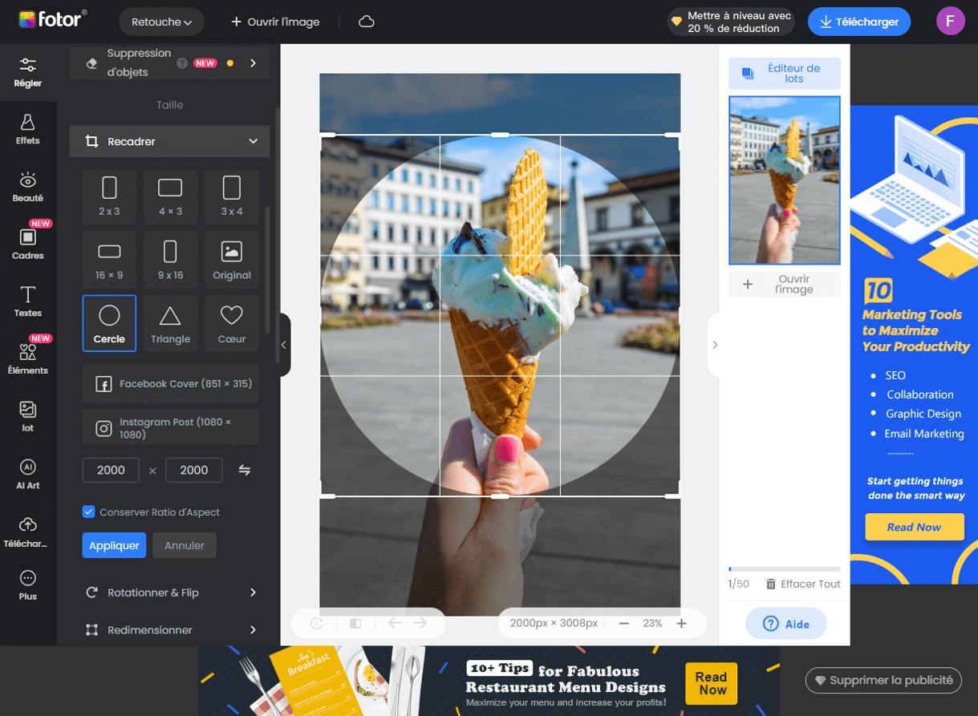Click the before/after comparison icon
Viewport: 978px width, 716px height.
(354, 623)
